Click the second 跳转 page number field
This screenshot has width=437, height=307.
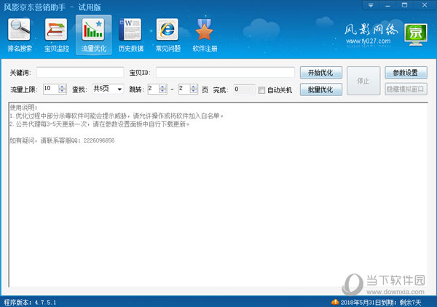pyautogui.click(x=184, y=89)
